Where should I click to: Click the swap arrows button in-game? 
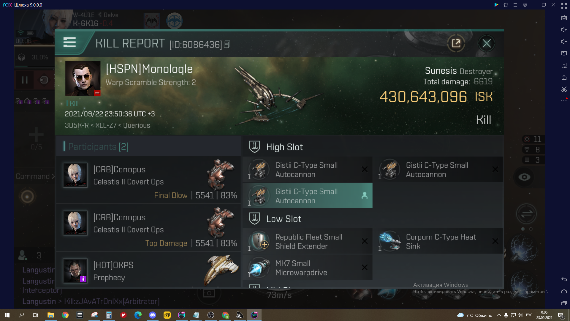(526, 214)
